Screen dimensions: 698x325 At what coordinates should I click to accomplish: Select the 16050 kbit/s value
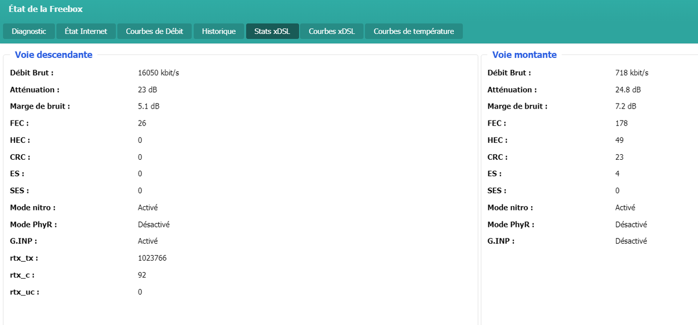(159, 73)
